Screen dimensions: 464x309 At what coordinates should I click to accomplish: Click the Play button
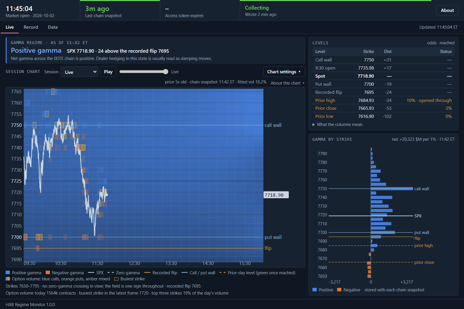click(x=108, y=72)
